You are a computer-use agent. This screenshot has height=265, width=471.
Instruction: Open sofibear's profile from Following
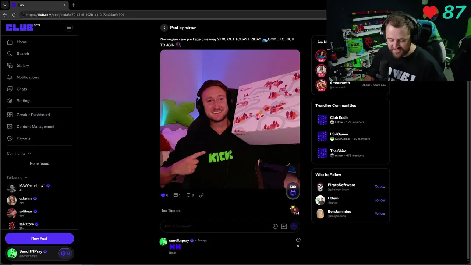point(26,213)
